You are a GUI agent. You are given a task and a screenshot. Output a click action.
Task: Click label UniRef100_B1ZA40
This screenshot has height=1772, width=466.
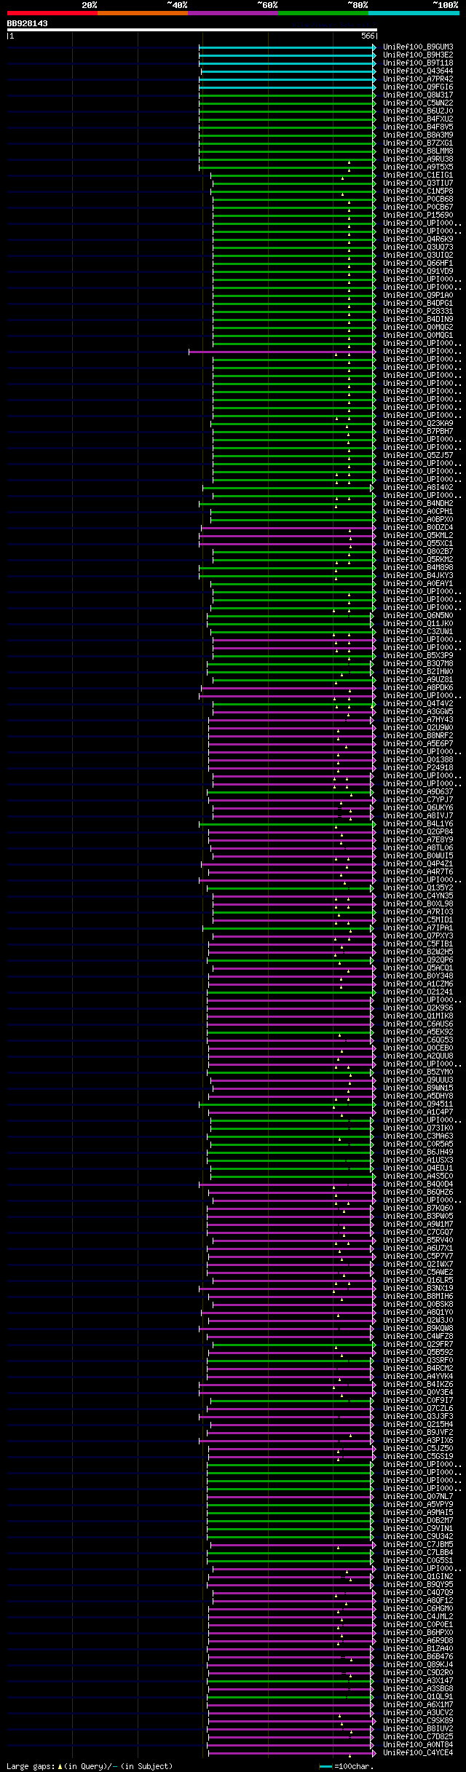click(x=418, y=1649)
